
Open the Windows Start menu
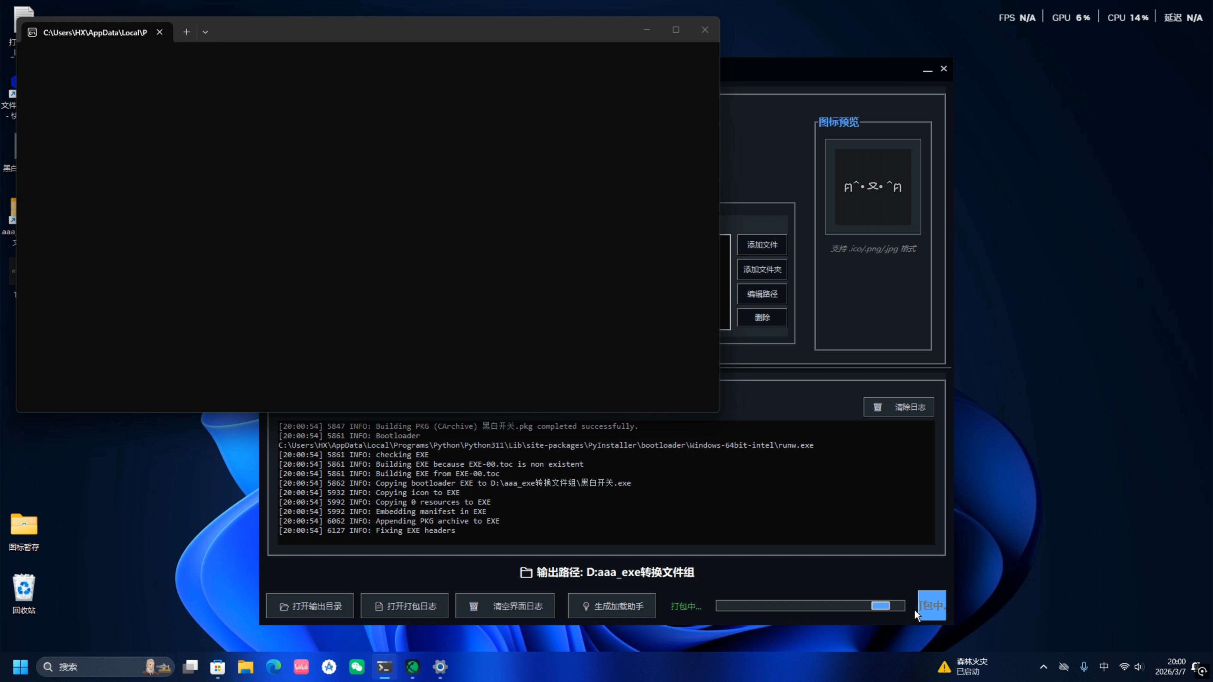coord(20,667)
